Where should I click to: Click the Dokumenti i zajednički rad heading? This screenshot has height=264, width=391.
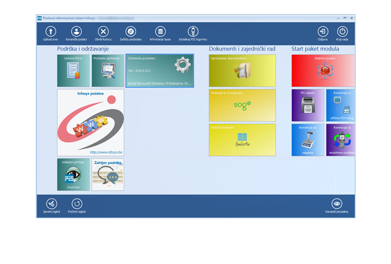pyautogui.click(x=242, y=49)
